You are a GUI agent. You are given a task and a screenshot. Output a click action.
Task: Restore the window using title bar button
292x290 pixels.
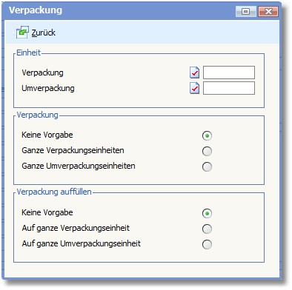pyautogui.click(x=246, y=11)
